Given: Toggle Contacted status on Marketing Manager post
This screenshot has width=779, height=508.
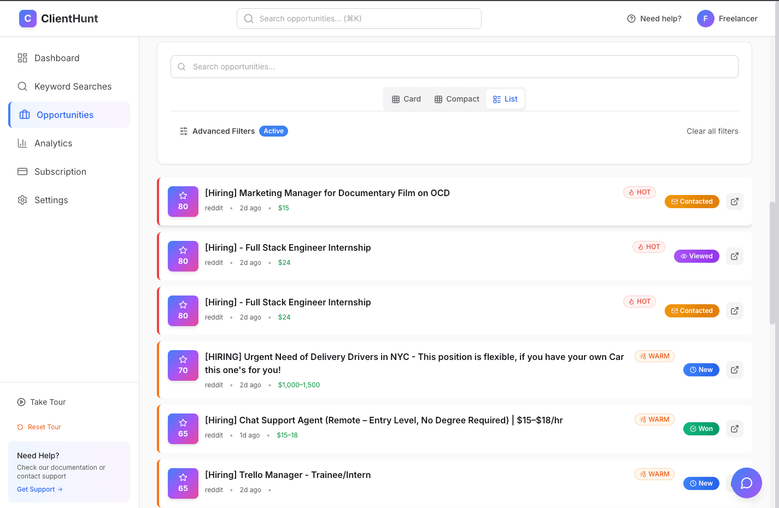Looking at the screenshot, I should 692,201.
